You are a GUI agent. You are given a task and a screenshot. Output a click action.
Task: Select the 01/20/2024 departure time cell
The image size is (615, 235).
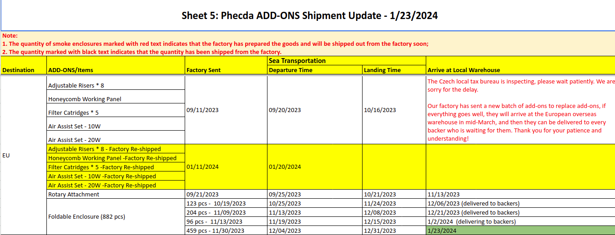point(315,167)
